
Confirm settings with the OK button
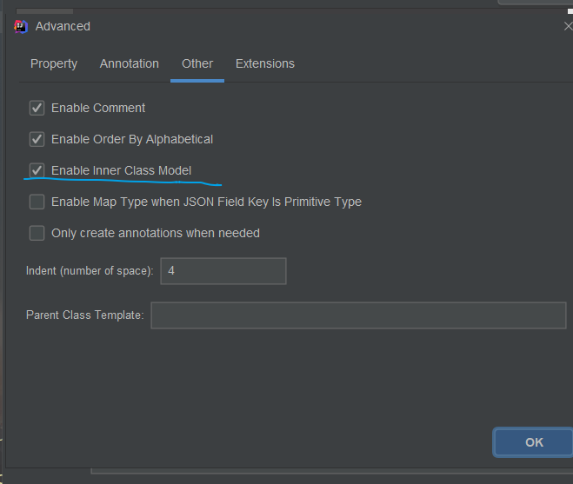coord(534,442)
